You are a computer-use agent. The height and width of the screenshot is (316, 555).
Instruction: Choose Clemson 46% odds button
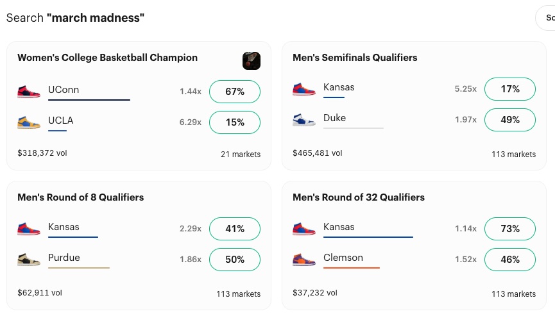(510, 260)
